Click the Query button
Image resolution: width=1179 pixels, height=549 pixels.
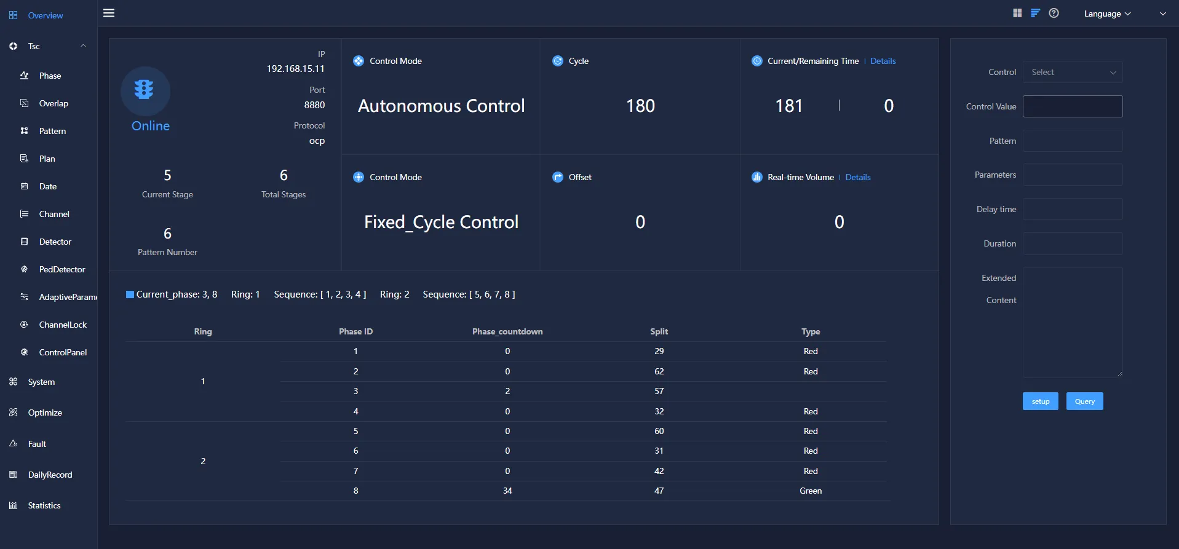click(x=1085, y=401)
